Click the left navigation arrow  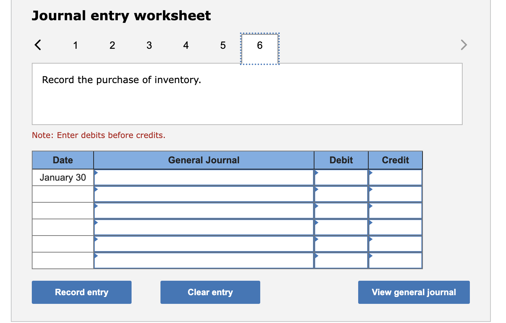pos(38,45)
